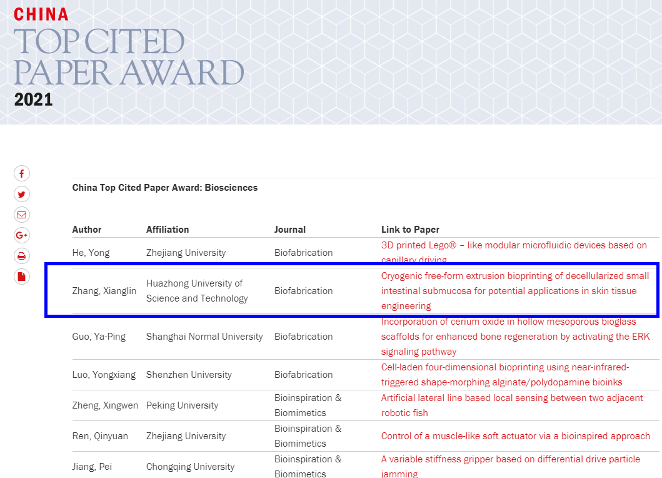Click the China Top Cited Paper Award banner

(x=128, y=56)
